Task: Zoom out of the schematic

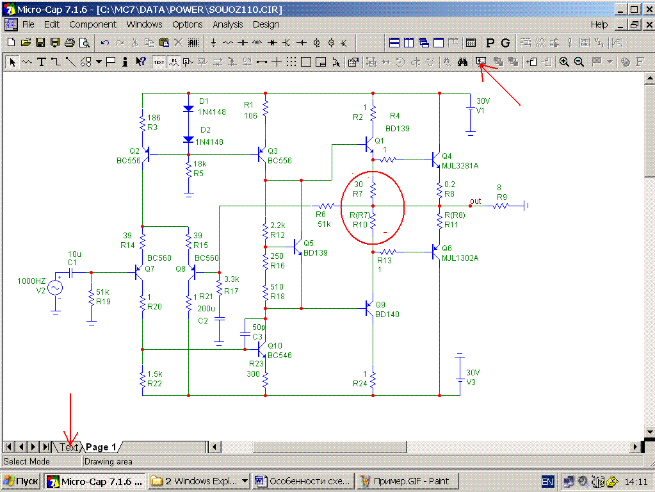Action: click(x=579, y=62)
